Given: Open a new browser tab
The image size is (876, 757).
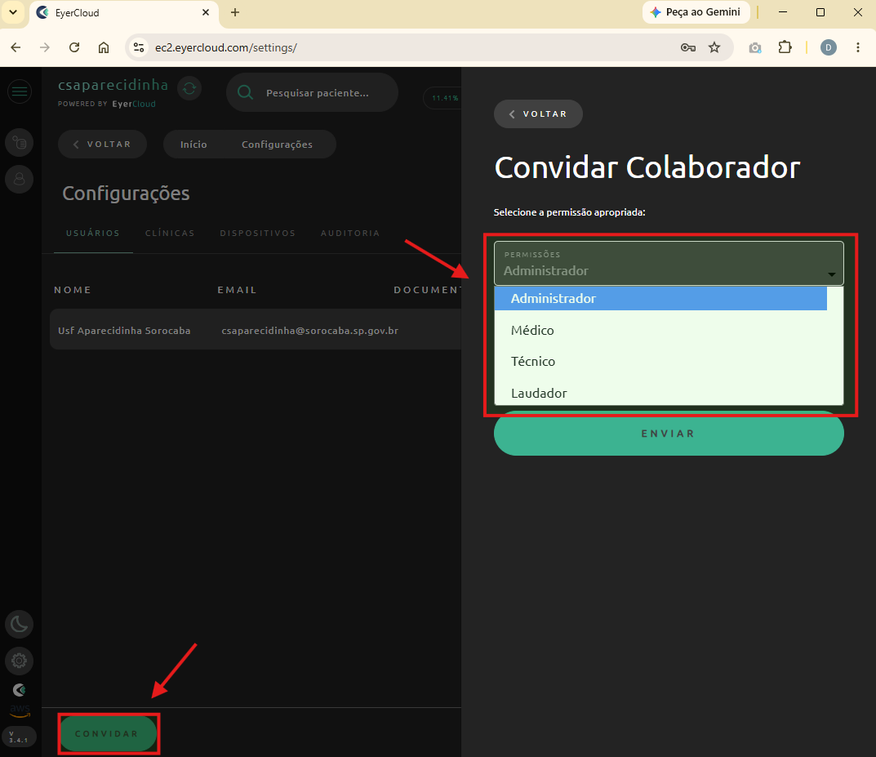Looking at the screenshot, I should pos(235,12).
